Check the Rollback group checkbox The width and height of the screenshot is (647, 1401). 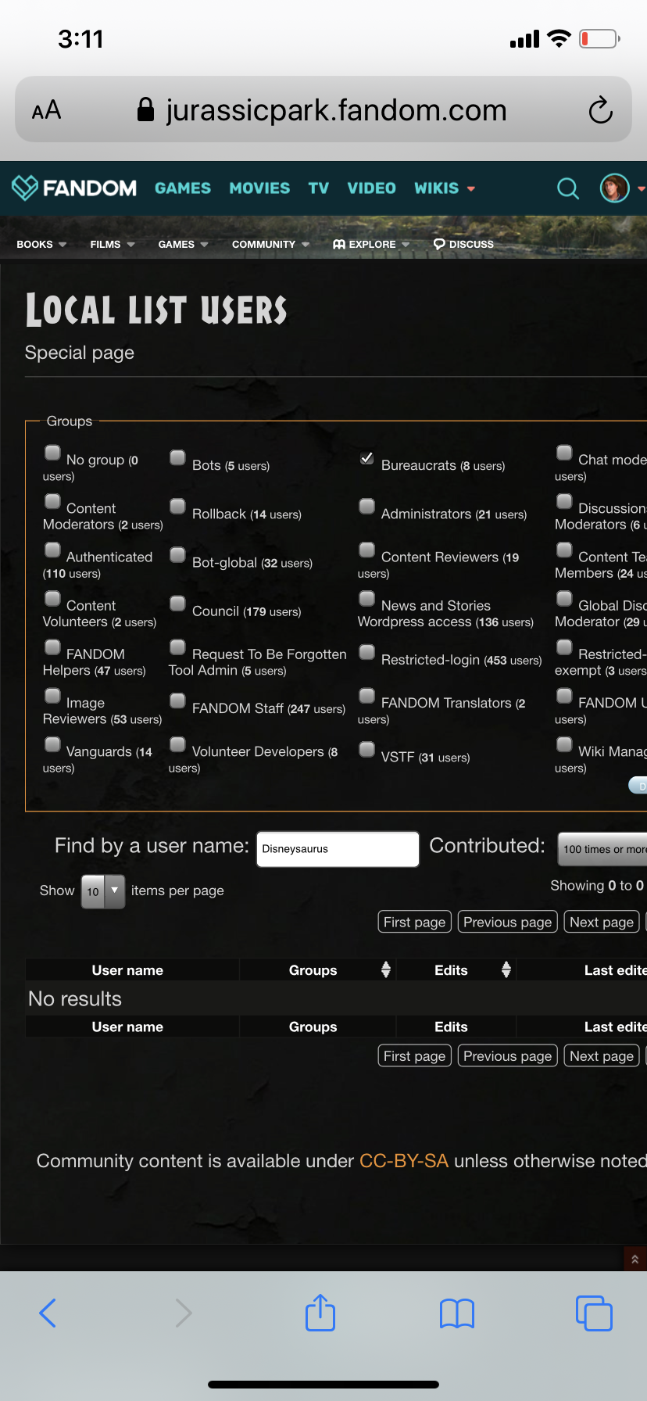pos(178,506)
